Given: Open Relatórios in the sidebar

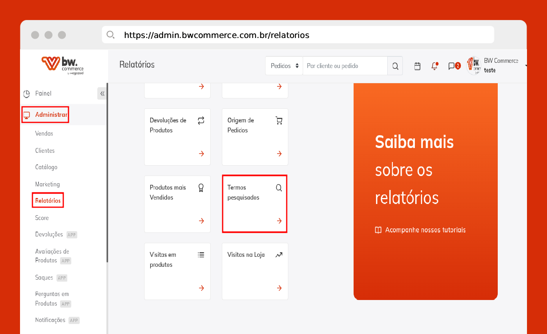Looking at the screenshot, I should [x=48, y=201].
